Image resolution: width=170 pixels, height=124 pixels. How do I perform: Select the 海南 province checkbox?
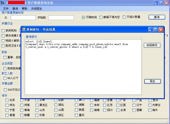tap(92, 110)
